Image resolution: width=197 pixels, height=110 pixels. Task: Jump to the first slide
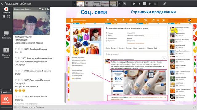click(x=134, y=4)
